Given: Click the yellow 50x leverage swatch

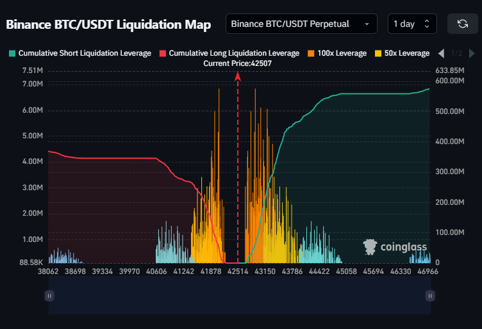Looking at the screenshot, I should (378, 53).
